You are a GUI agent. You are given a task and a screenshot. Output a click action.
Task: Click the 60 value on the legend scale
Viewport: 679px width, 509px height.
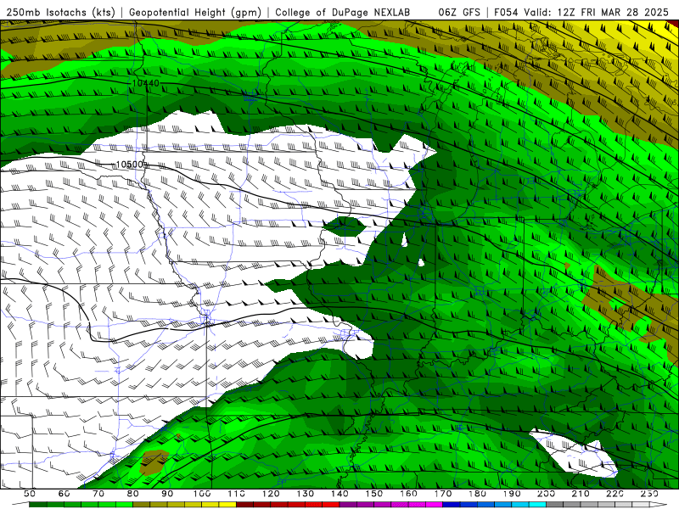click(x=64, y=494)
